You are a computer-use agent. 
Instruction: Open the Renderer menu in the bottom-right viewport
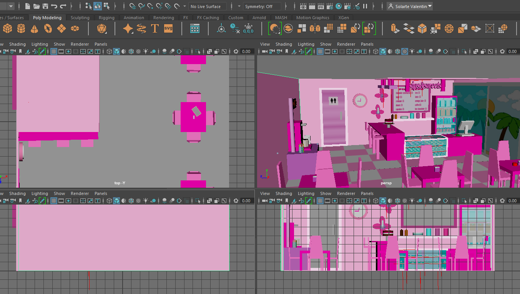pos(346,193)
